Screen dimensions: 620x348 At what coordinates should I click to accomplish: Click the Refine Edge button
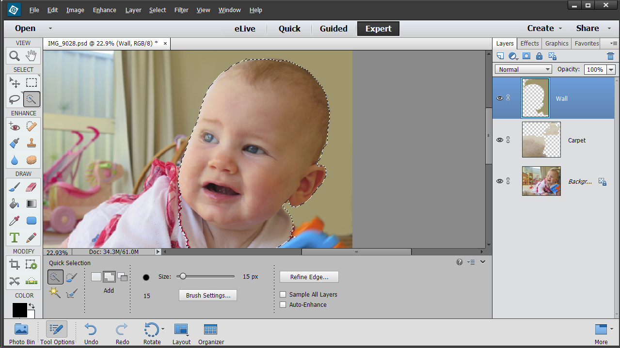click(309, 277)
